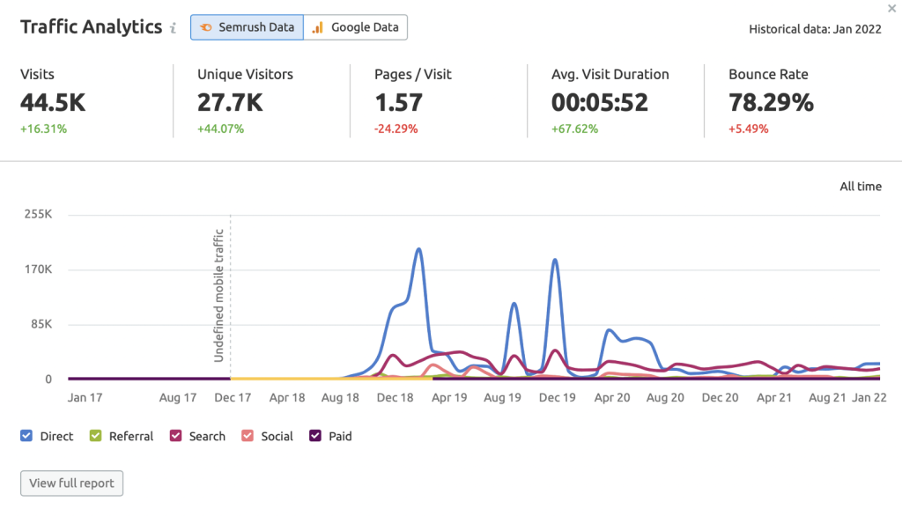
Task: Click the Bounce Rate 78.29% metric
Action: point(771,102)
